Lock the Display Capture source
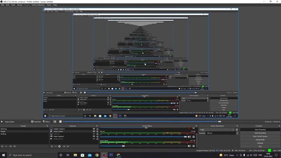This screenshot has height=158, width=281. [x=97, y=129]
